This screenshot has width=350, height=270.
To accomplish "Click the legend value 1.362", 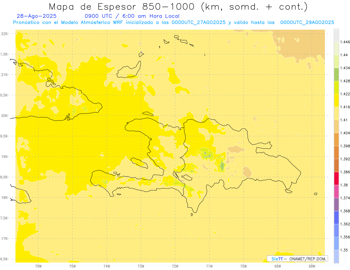I will [344, 224].
